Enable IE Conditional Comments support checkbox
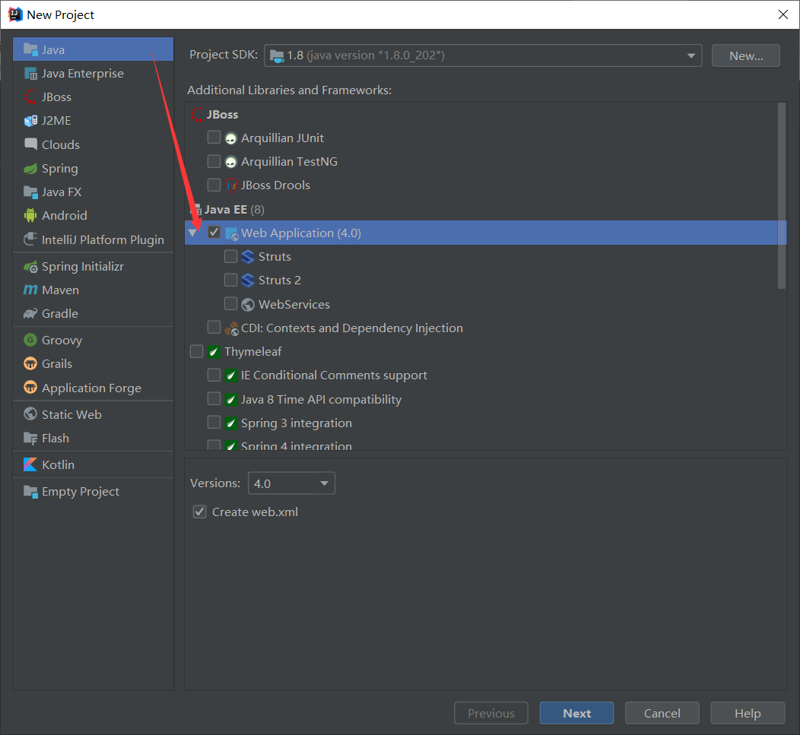The width and height of the screenshot is (800, 735). click(x=214, y=375)
